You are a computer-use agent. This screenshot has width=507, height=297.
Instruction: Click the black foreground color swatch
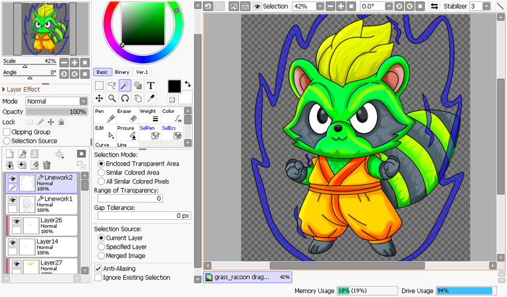174,86
